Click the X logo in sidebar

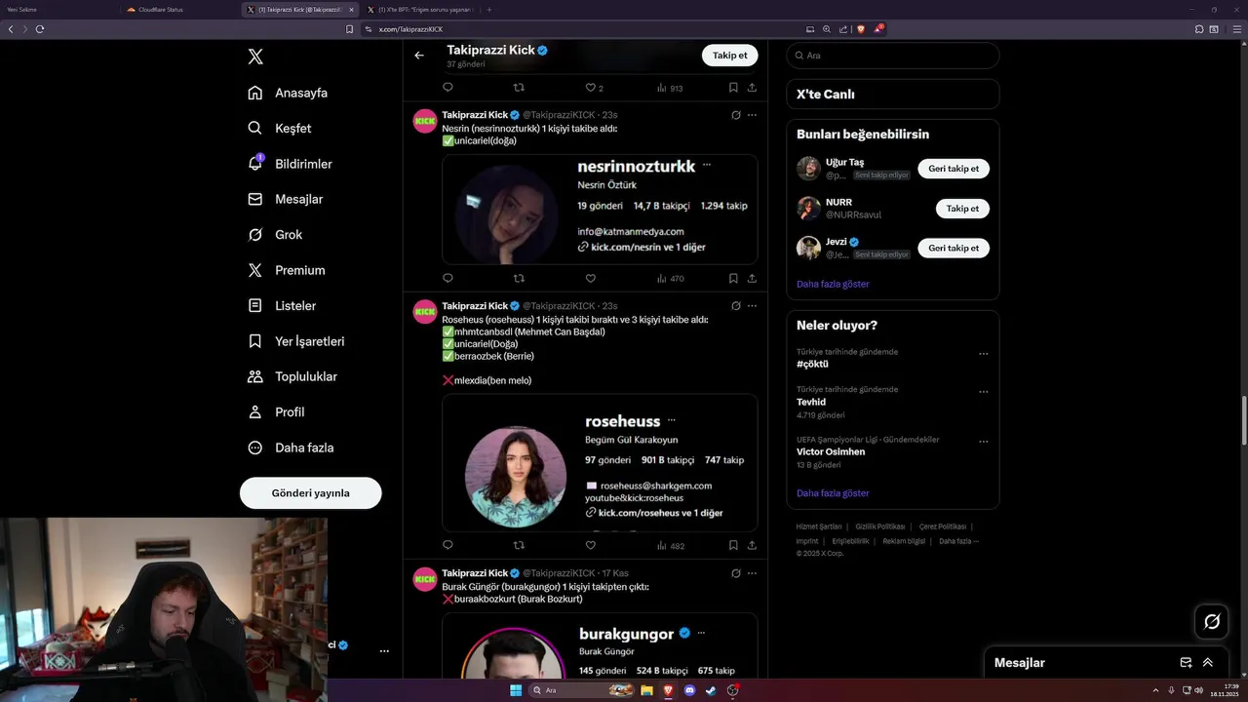255,57
